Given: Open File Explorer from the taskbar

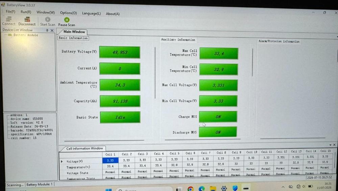Looking at the screenshot, I should click(x=213, y=189).
